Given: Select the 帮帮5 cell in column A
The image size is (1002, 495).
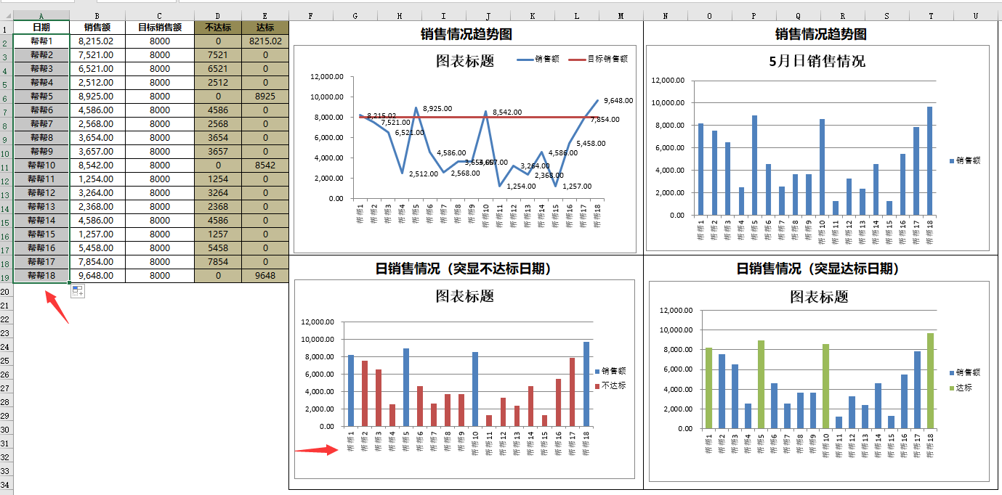Looking at the screenshot, I should click(41, 97).
